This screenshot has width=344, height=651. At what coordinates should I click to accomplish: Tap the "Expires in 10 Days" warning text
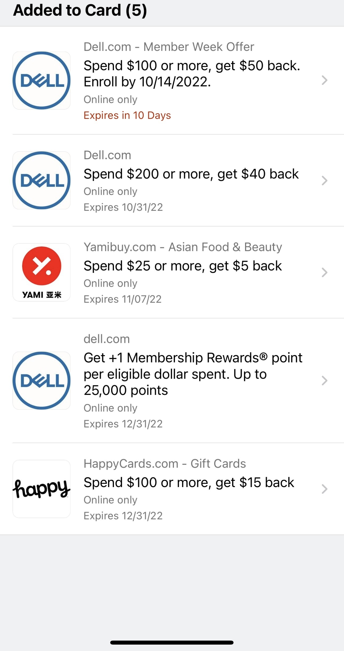(x=127, y=115)
